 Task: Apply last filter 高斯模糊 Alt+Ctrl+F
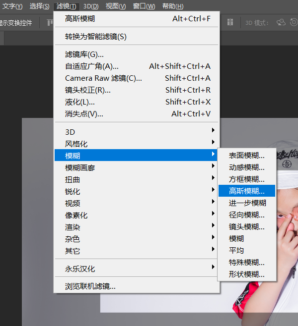coord(137,19)
